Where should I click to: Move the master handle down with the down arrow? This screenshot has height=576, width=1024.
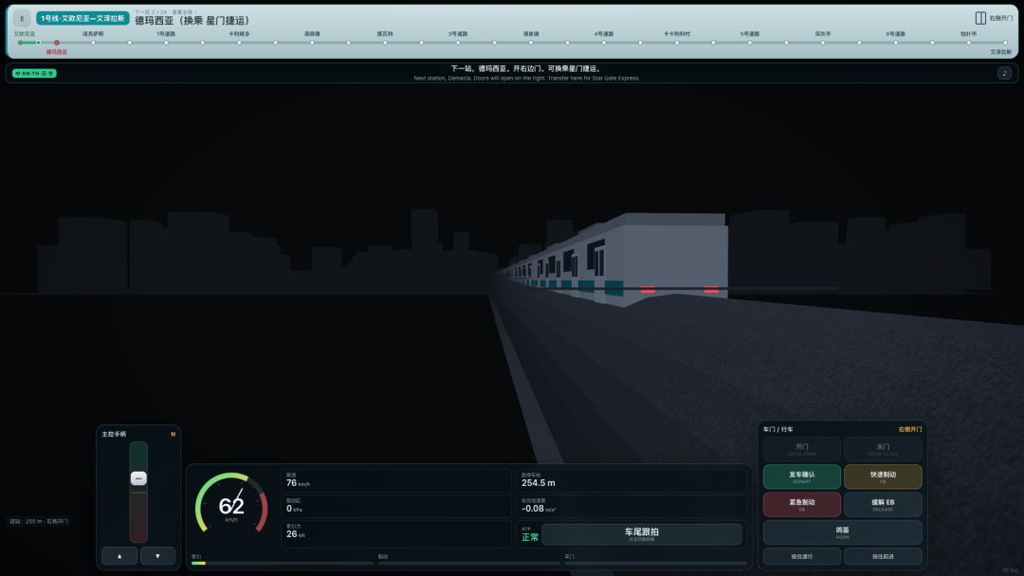[x=157, y=556]
